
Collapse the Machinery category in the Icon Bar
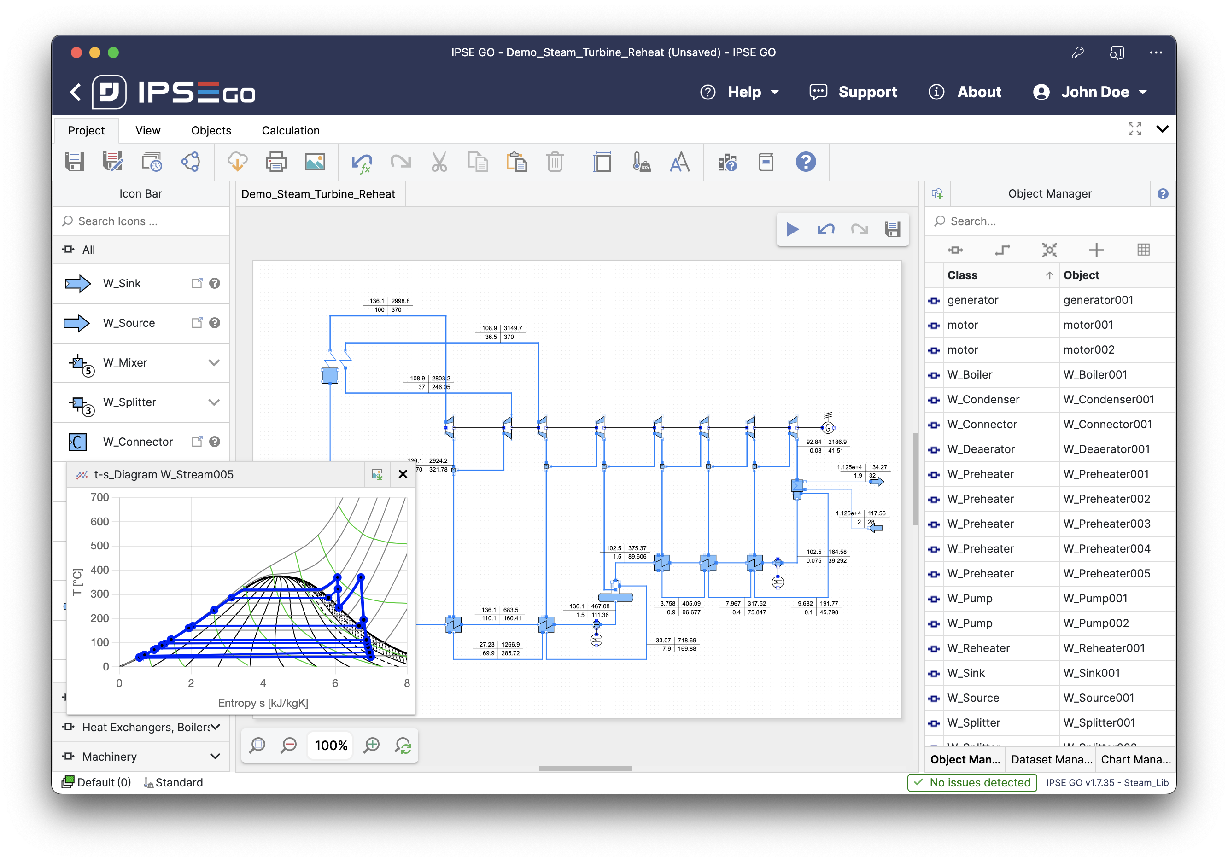tap(216, 756)
